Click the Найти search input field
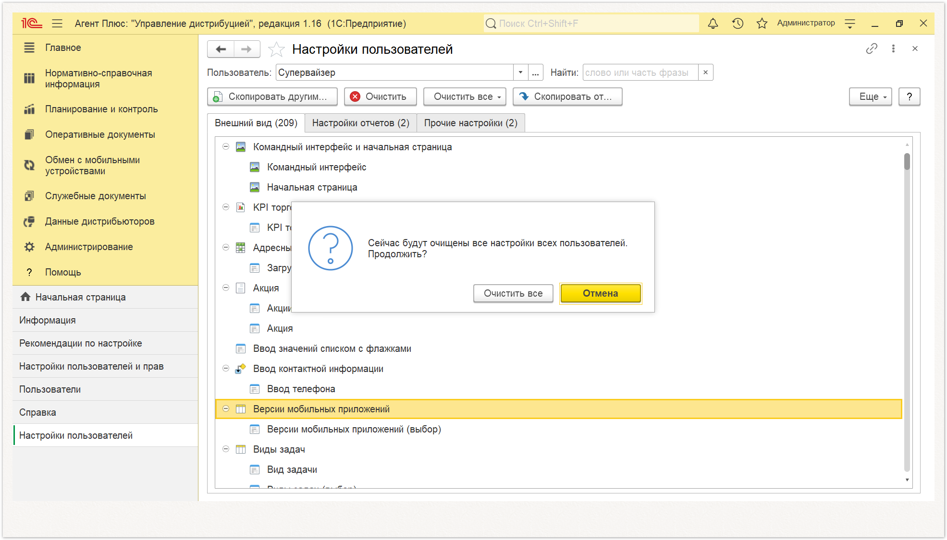The image size is (947, 540). click(x=640, y=72)
